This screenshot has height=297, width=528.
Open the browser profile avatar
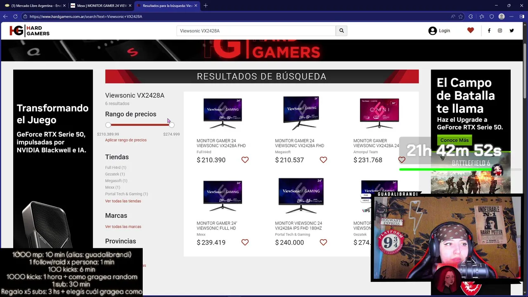502,16
